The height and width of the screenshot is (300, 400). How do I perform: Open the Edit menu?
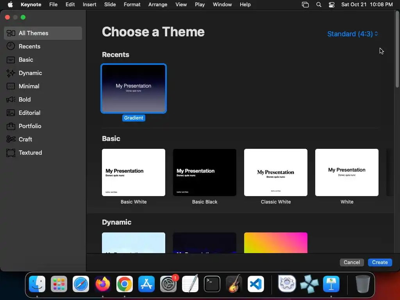click(x=70, y=5)
